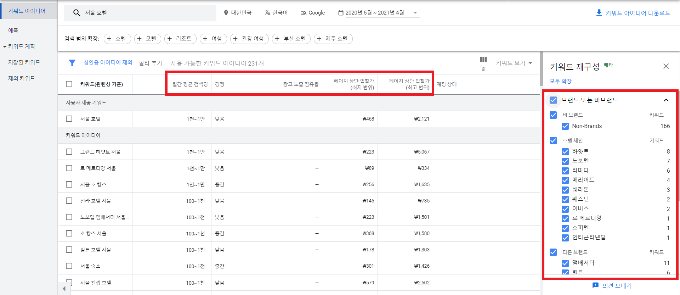The image size is (680, 295).
Task: Click 의견 보내기 link
Action: (x=617, y=285)
